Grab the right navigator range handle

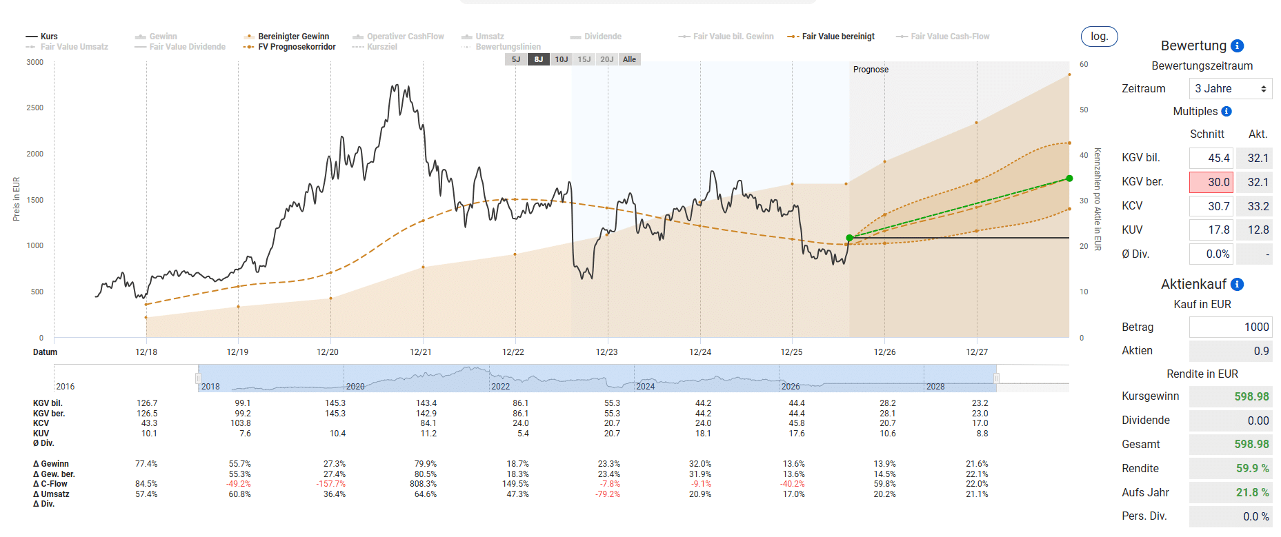(x=996, y=378)
